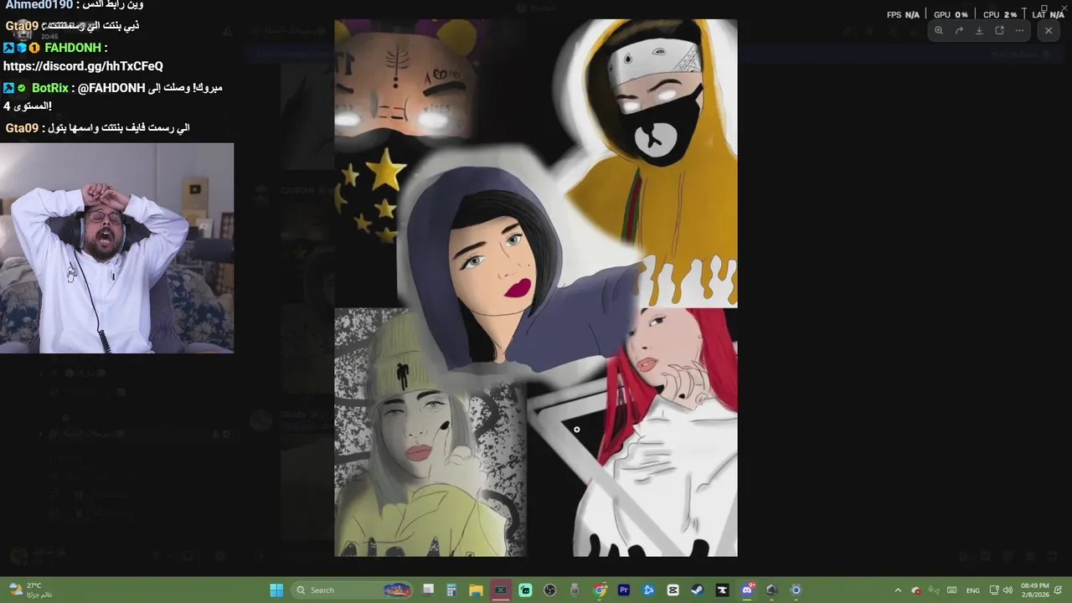1072x603 pixels.
Task: Open File Explorer from the taskbar
Action: pos(476,590)
